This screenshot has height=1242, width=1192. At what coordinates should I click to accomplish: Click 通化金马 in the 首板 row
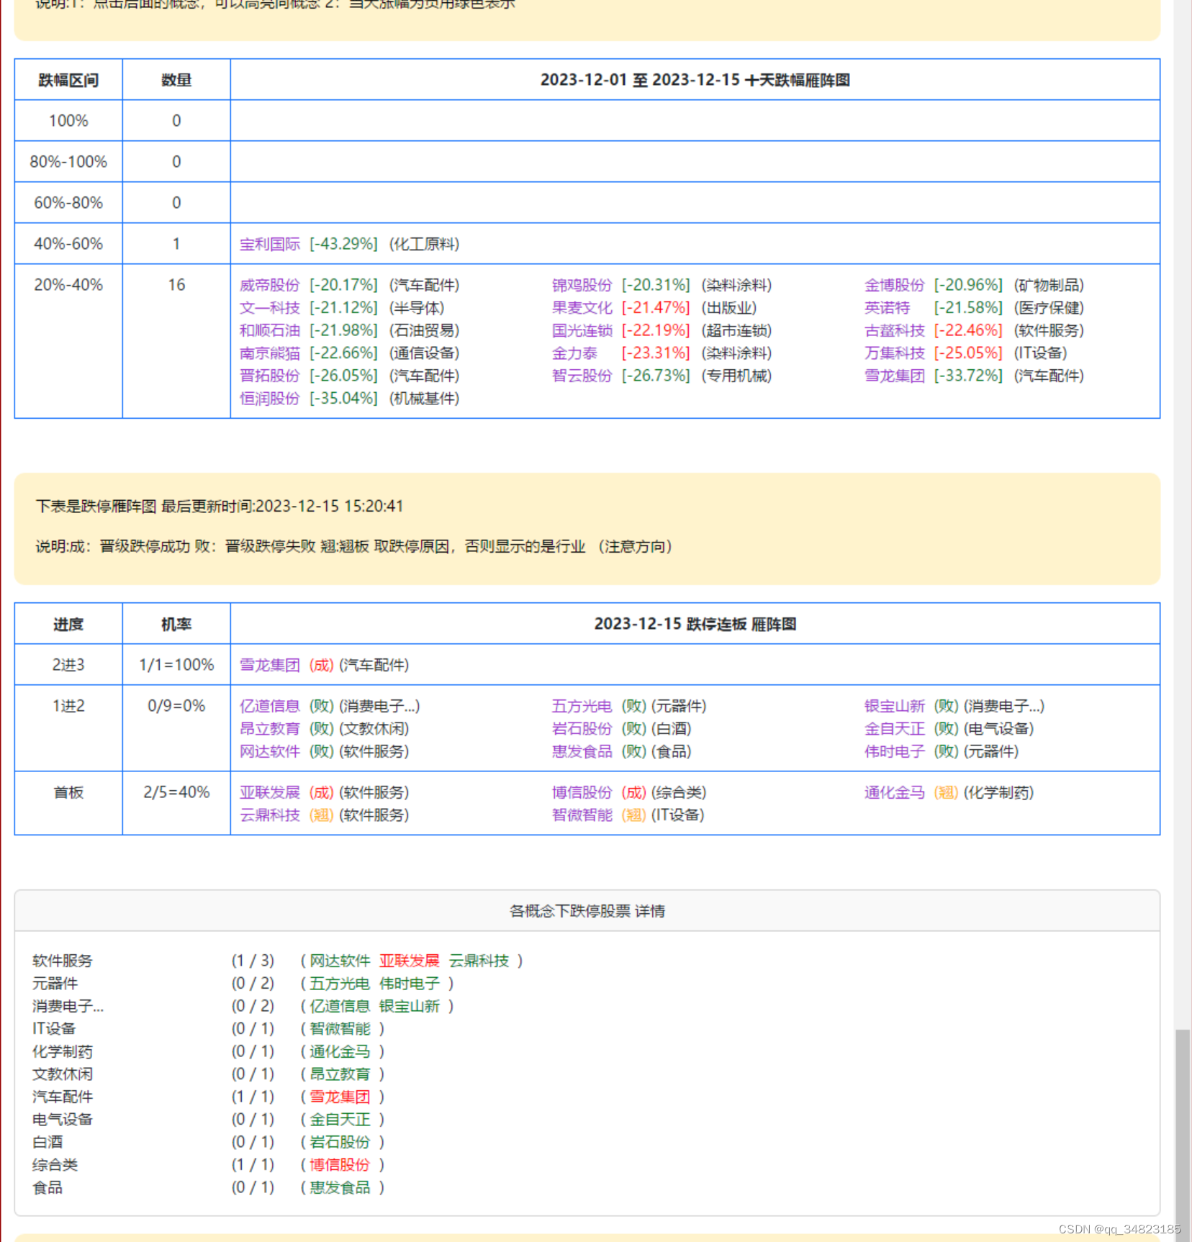click(x=894, y=792)
